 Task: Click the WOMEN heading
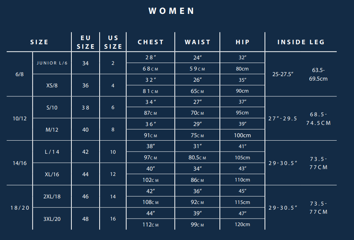(x=171, y=11)
